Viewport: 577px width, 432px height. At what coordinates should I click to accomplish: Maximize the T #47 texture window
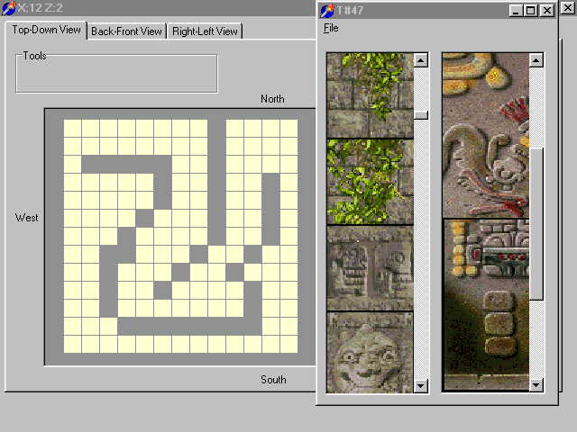click(531, 11)
